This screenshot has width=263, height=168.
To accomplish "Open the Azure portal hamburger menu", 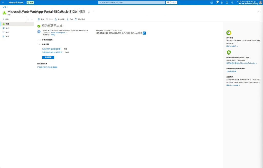I will (x=3, y=3).
